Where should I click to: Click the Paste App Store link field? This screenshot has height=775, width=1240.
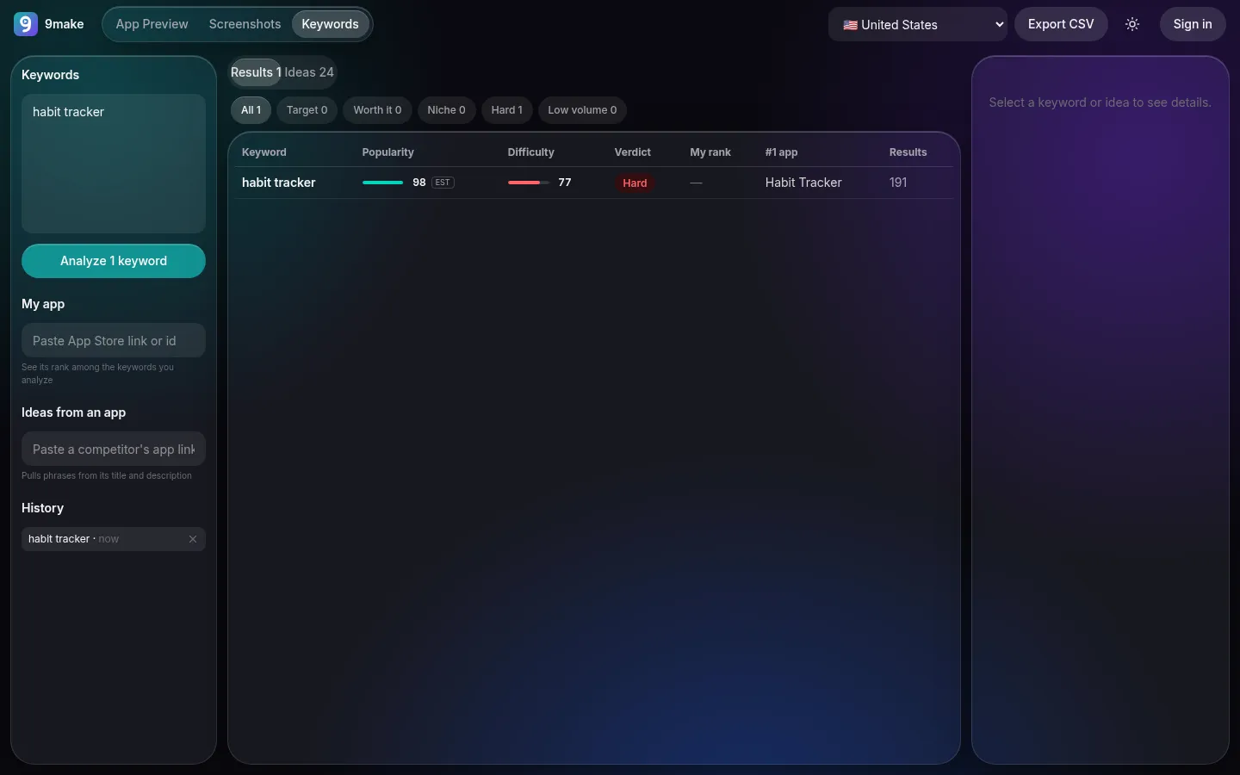(x=114, y=340)
